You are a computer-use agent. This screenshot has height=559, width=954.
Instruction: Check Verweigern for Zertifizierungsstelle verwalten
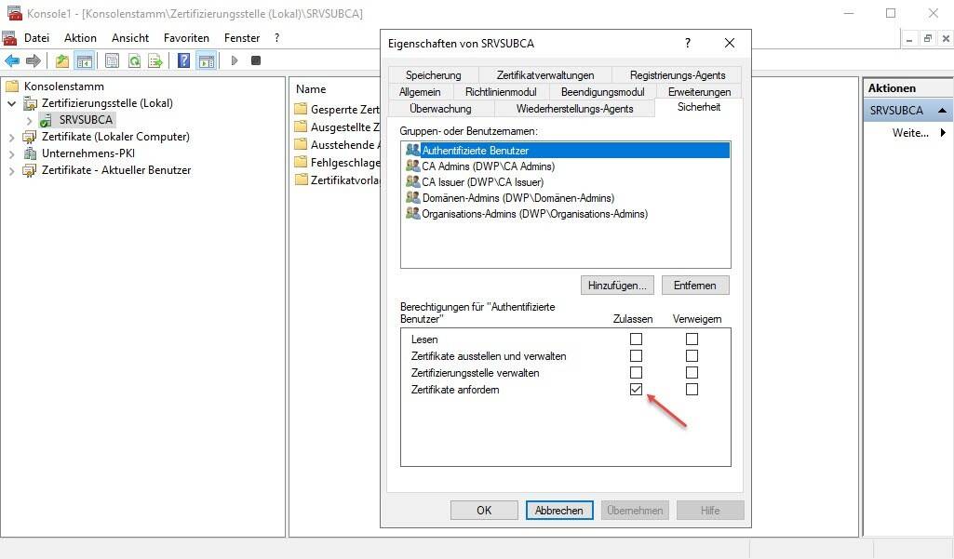click(x=692, y=373)
